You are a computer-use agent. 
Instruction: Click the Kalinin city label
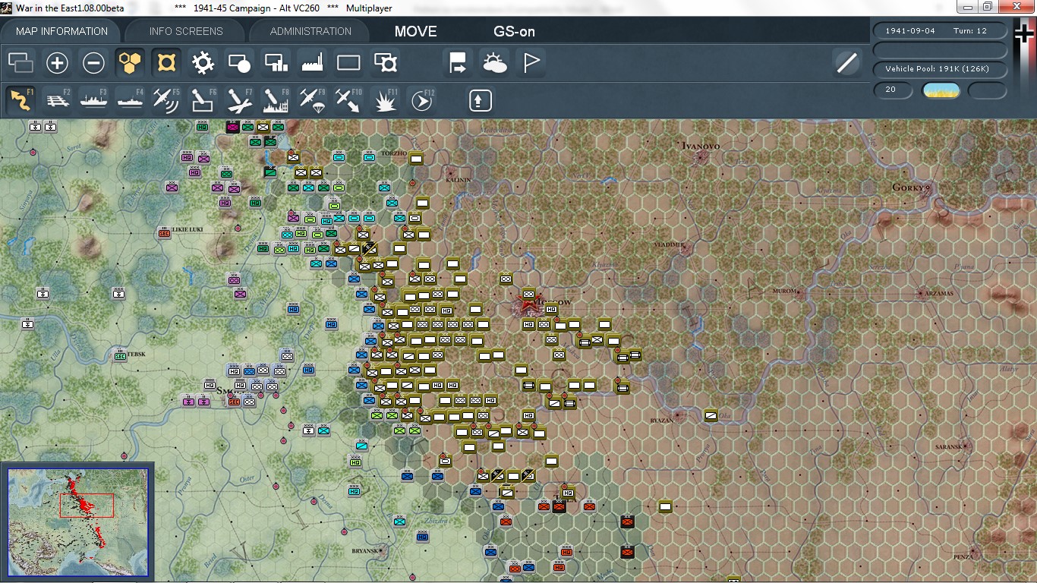click(459, 181)
